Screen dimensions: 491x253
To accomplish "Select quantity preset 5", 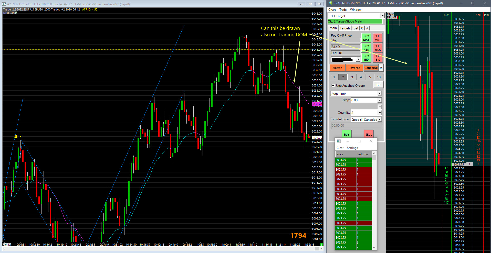I will click(x=370, y=77).
